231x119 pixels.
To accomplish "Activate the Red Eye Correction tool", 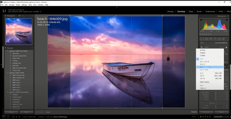I will pyautogui.click(x=211, y=39).
